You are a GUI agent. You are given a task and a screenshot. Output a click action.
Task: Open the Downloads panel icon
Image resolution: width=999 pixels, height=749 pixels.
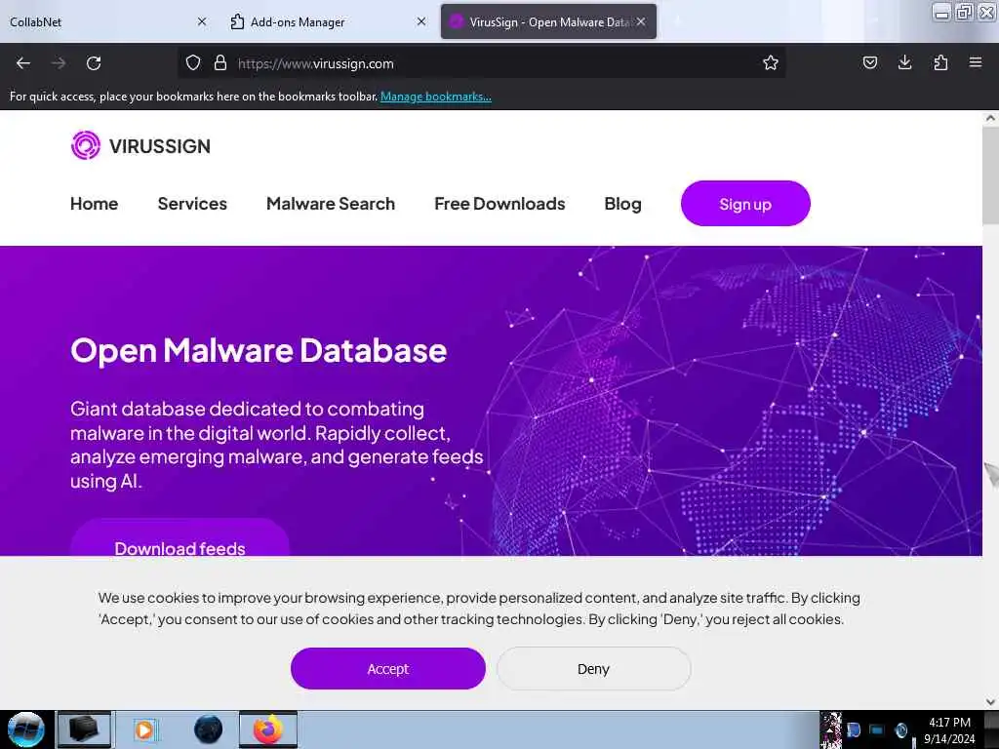904,62
